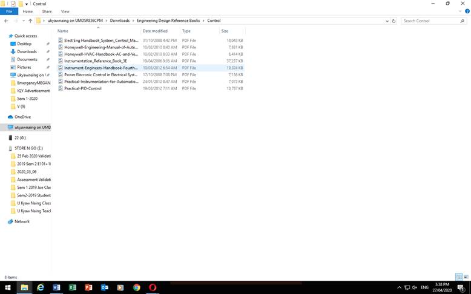
Task: Click ukyawnaing on UMDSR836CPM in address path
Action: point(75,21)
